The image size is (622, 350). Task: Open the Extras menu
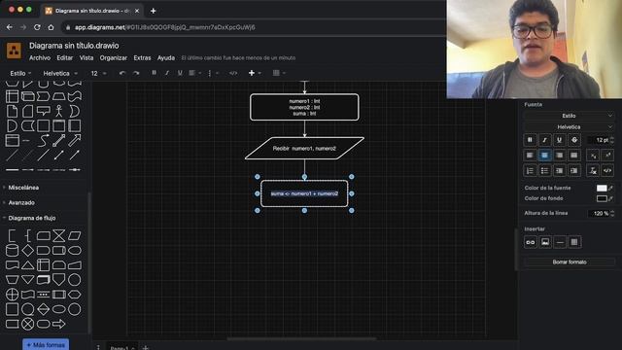[x=142, y=58]
